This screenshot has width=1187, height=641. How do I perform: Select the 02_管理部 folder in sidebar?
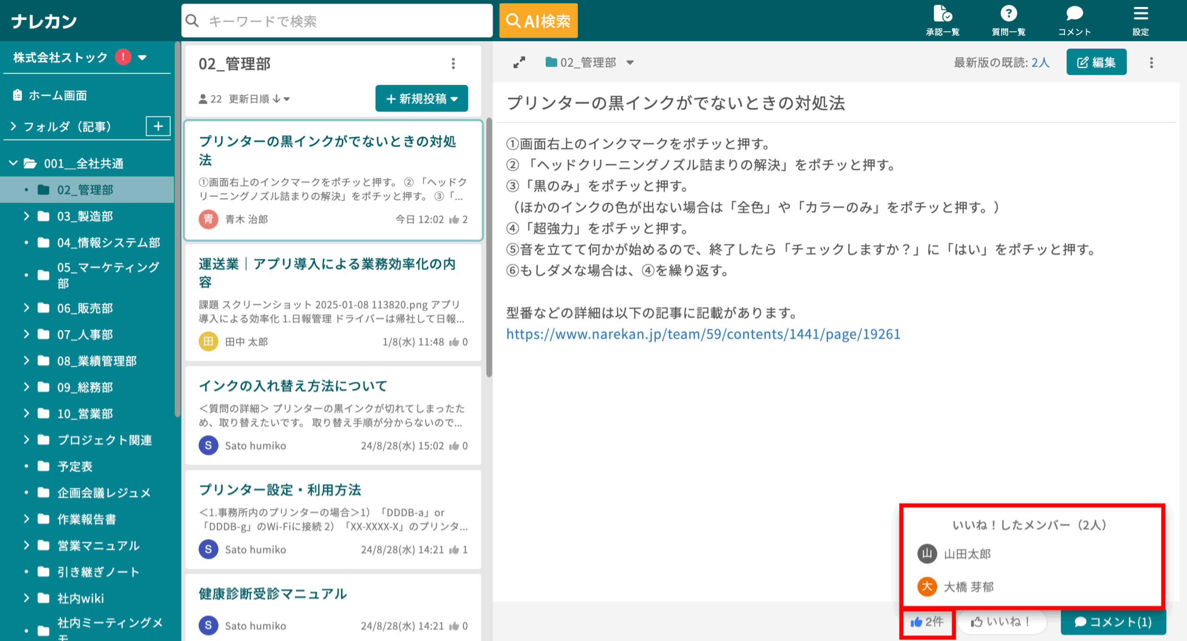pyautogui.click(x=87, y=190)
